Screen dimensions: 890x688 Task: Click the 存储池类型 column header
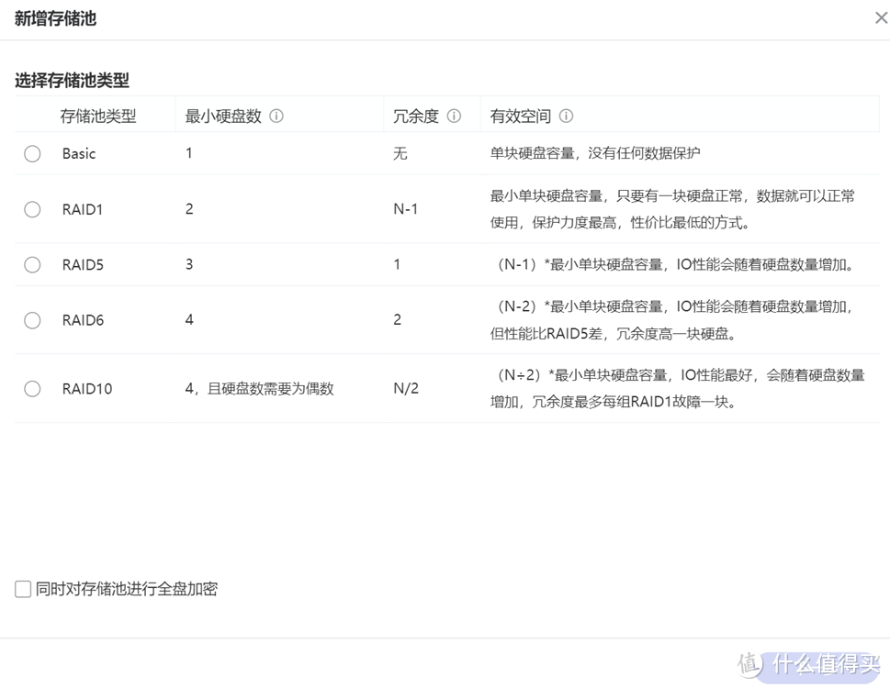click(97, 115)
